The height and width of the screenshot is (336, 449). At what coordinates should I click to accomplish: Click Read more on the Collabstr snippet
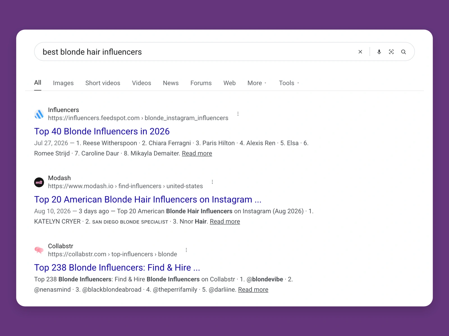pyautogui.click(x=253, y=290)
